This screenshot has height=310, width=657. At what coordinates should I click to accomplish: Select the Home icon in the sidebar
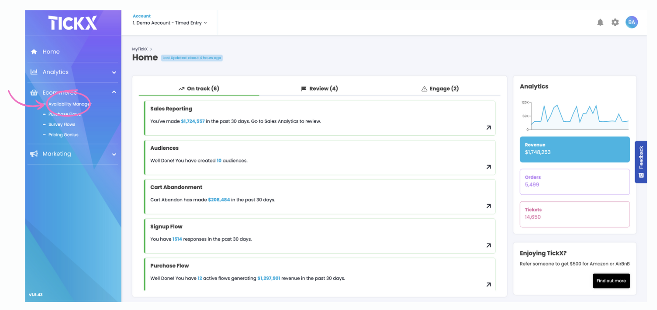tap(34, 51)
